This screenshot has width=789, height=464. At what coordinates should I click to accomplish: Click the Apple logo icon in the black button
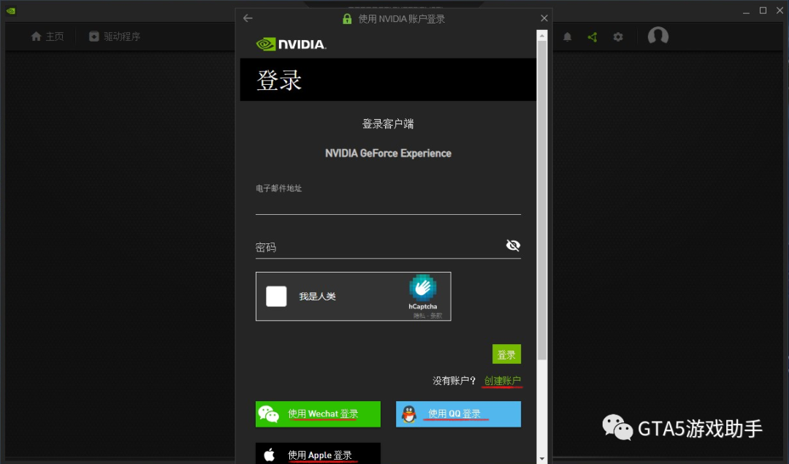click(269, 455)
